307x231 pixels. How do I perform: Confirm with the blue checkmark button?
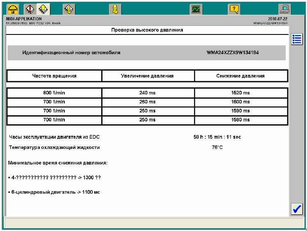click(296, 209)
